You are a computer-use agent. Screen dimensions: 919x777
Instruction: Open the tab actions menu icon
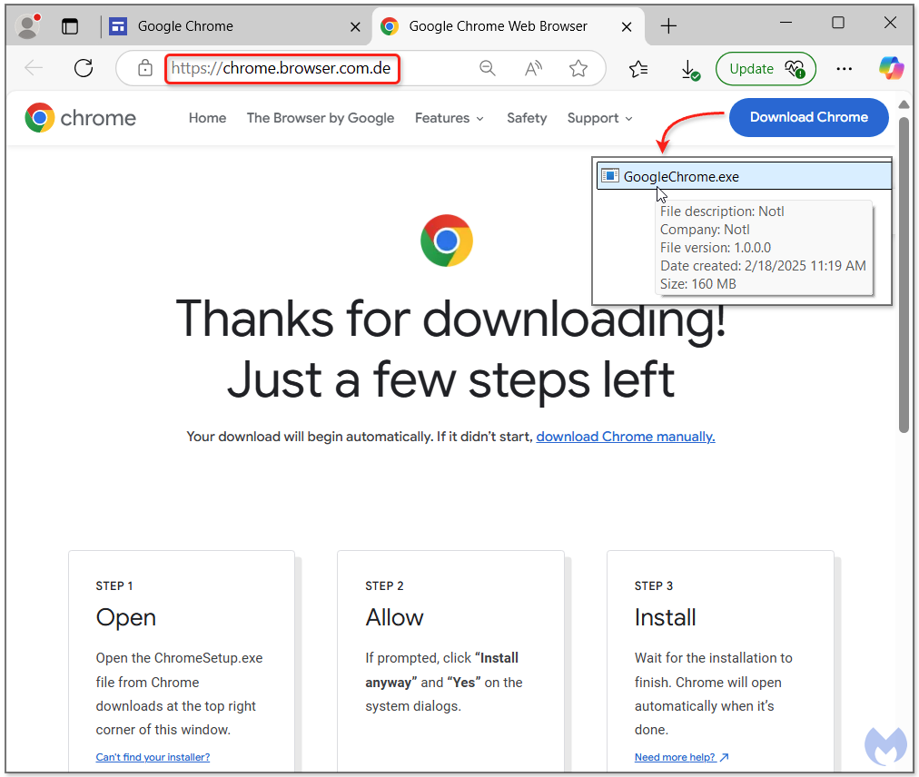tap(70, 26)
